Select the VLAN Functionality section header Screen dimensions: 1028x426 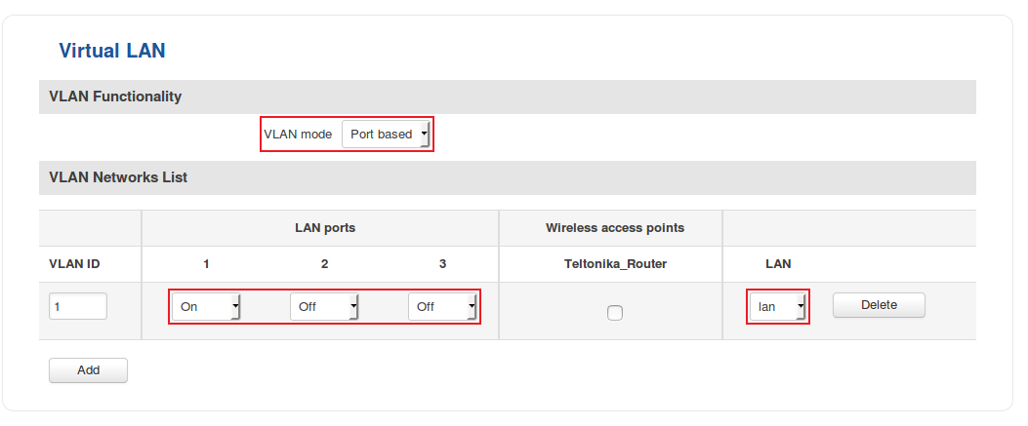[x=115, y=97]
